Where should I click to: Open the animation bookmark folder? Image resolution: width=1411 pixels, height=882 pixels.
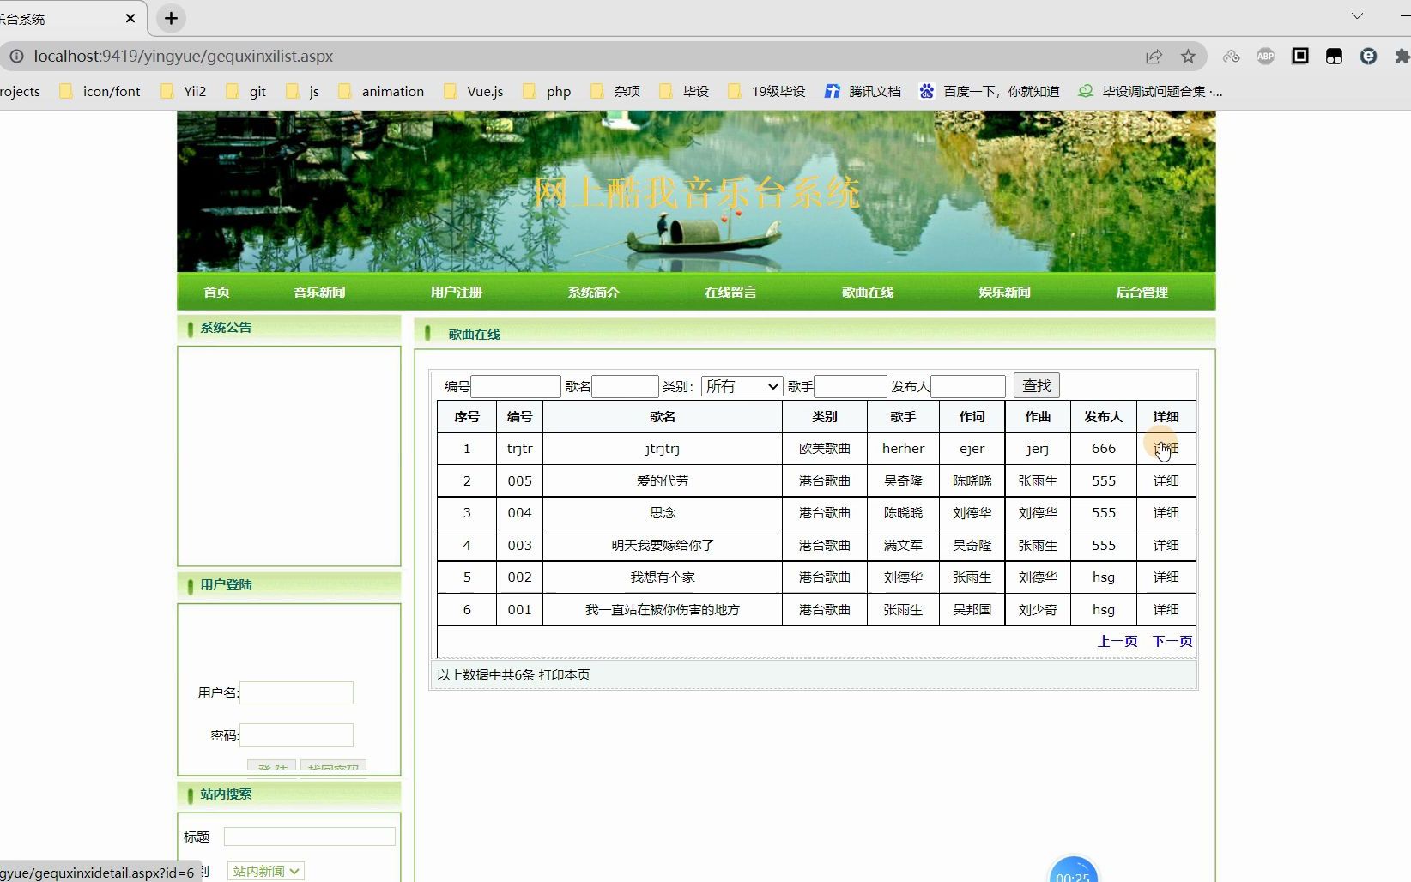click(x=381, y=92)
